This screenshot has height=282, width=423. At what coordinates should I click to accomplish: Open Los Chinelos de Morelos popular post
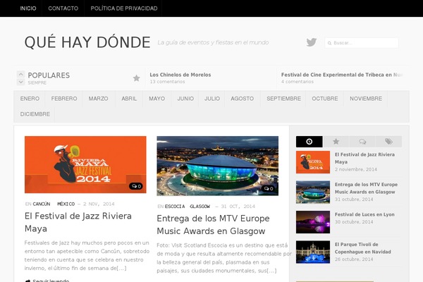pos(180,75)
